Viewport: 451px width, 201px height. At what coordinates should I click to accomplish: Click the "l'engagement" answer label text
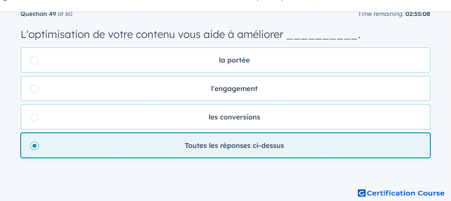point(234,89)
